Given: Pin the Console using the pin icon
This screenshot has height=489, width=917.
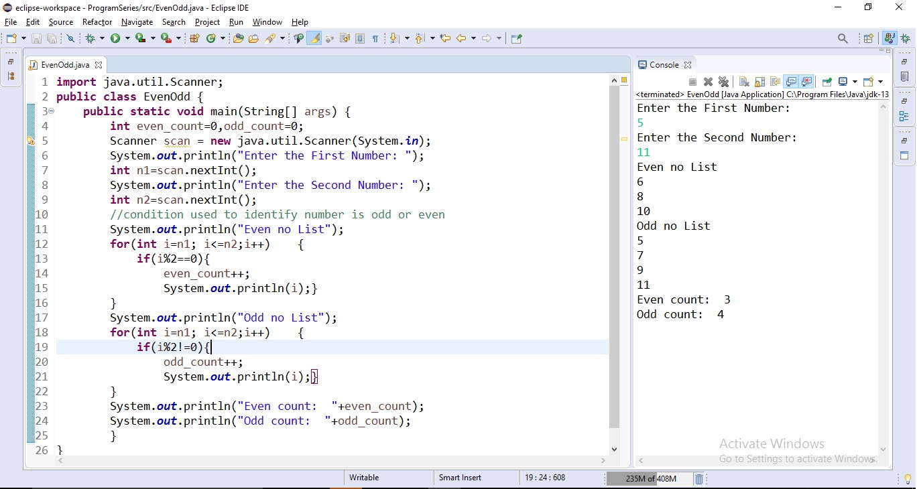Looking at the screenshot, I should [827, 82].
